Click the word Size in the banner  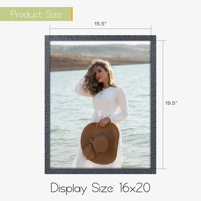[54, 14]
